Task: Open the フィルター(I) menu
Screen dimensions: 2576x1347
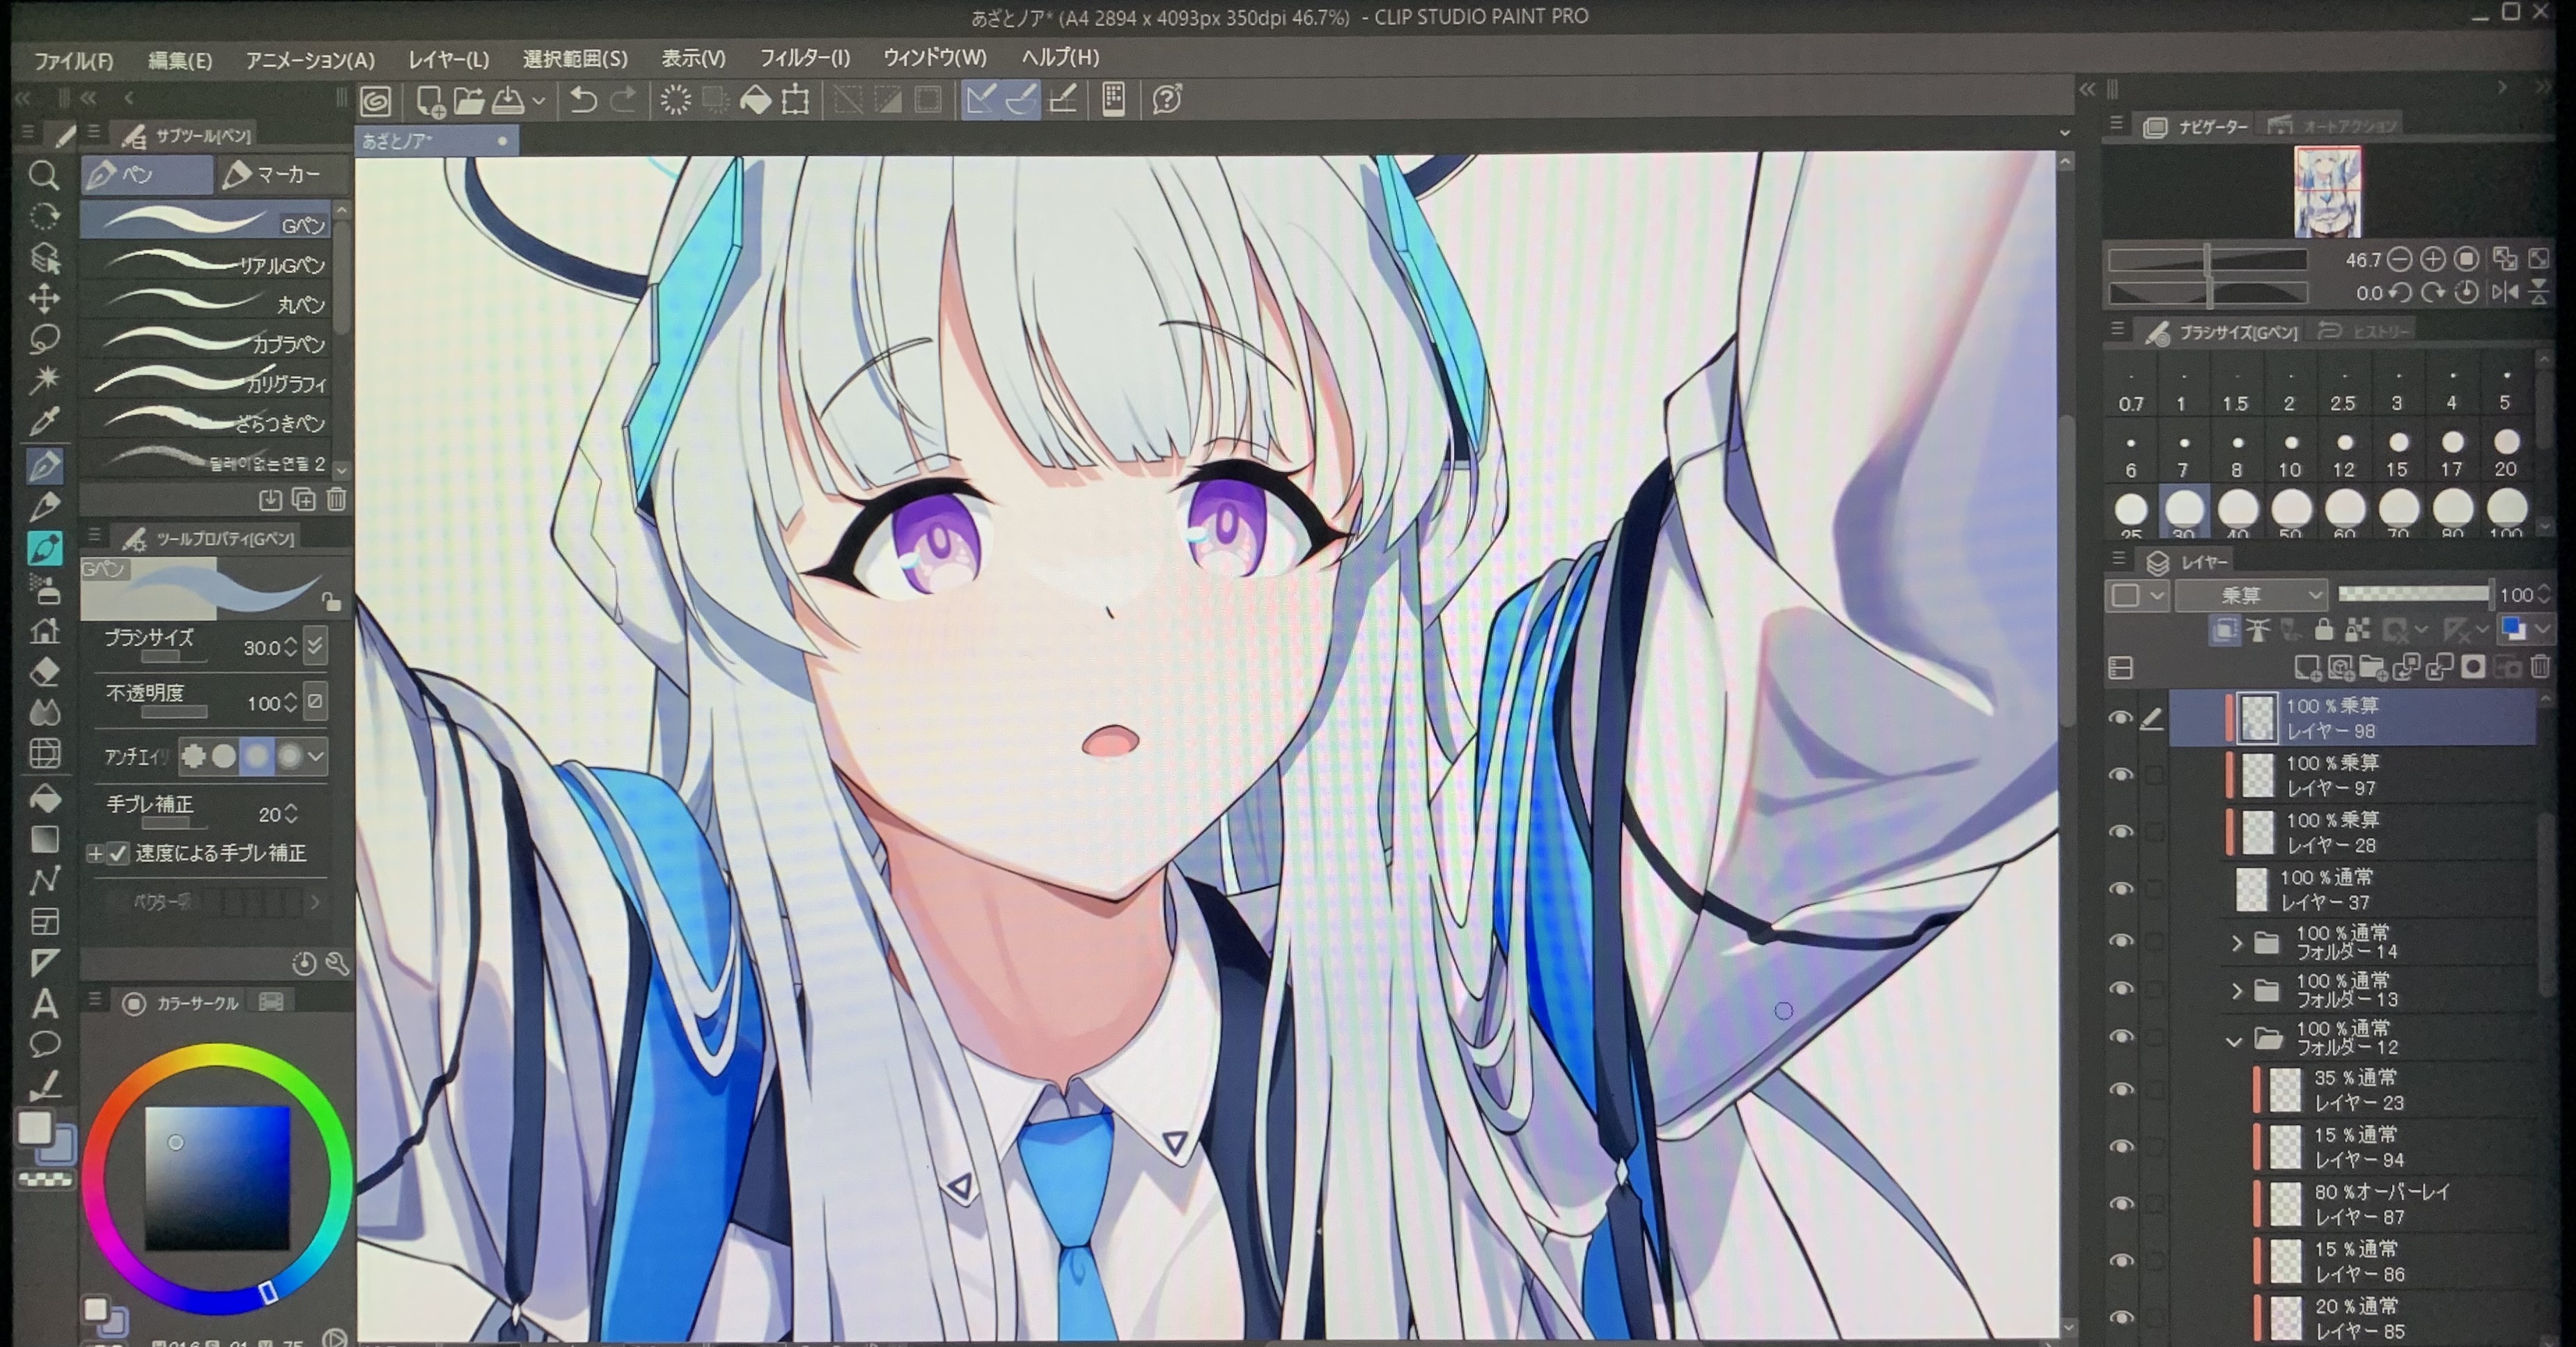Action: pyautogui.click(x=804, y=58)
